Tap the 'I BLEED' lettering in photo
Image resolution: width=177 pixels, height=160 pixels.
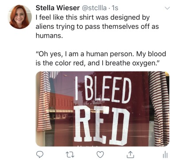(103, 89)
